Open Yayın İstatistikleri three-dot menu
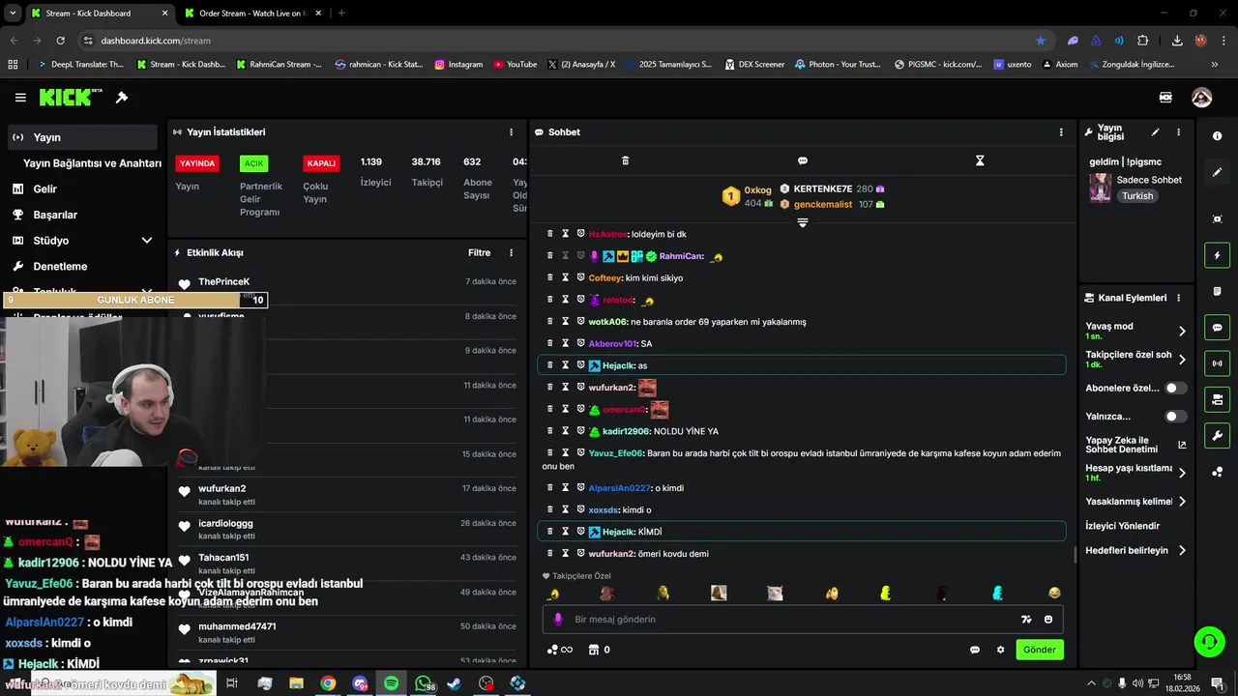1238x696 pixels. [512, 132]
